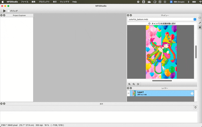This screenshot has height=127, width=202.
Task: Toggle Layer1 visibility
Action: click(x=128, y=93)
